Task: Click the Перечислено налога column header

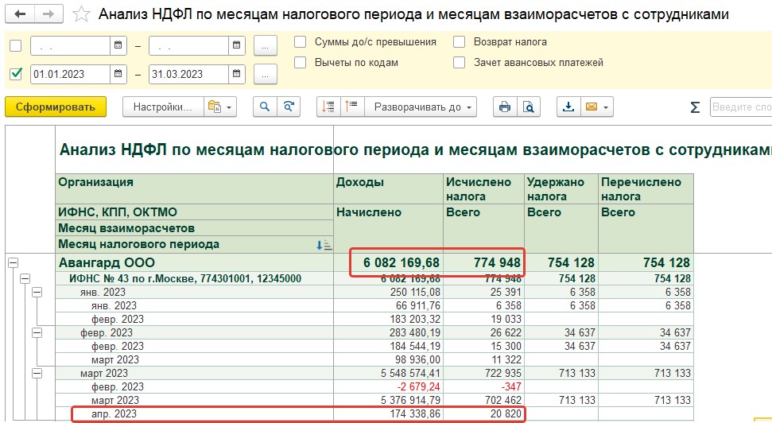Action: [646, 189]
